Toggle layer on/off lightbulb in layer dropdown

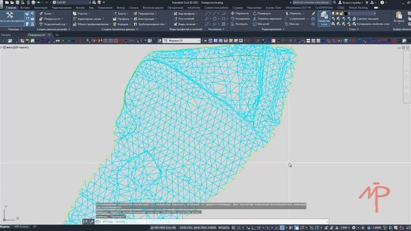(x=333, y=13)
